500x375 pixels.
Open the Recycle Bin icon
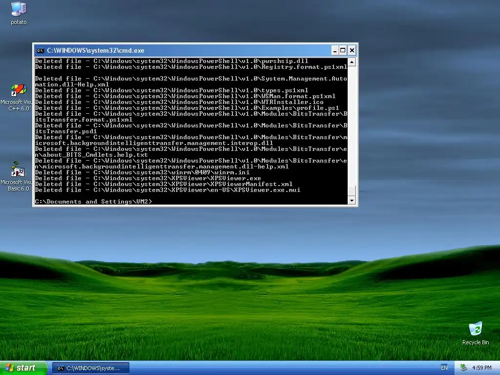pyautogui.click(x=476, y=333)
